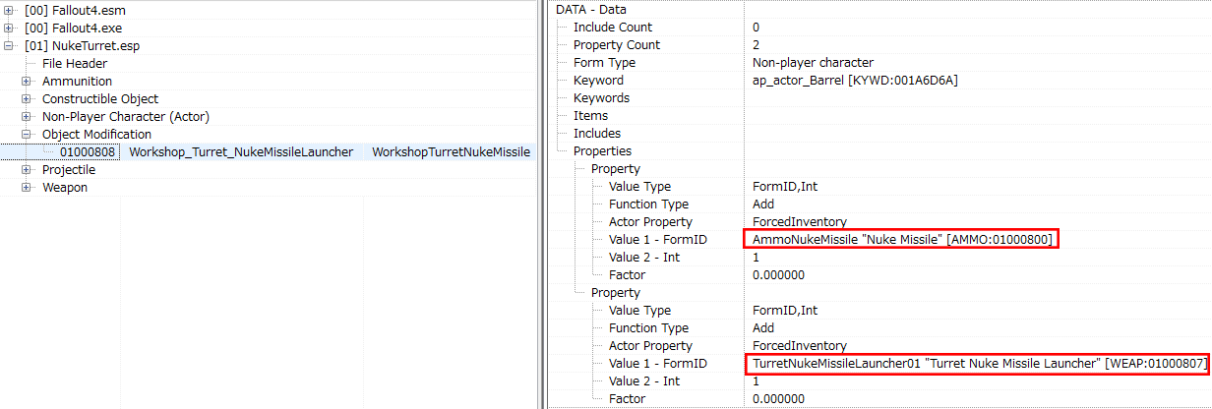Expand the Non-Player Character (Actor) group
This screenshot has width=1212, height=409.
click(x=27, y=116)
